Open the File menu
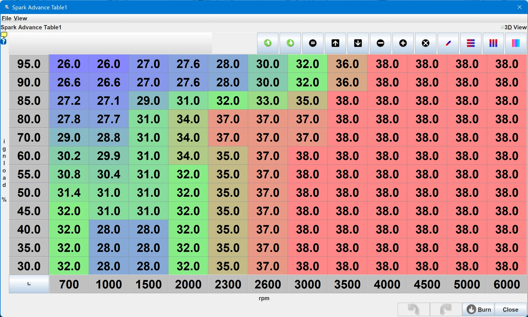The height and width of the screenshot is (317, 528). [x=7, y=18]
